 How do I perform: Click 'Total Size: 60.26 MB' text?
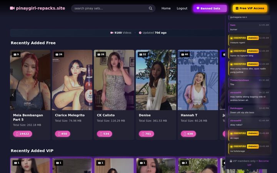pyautogui.click(x=194, y=121)
